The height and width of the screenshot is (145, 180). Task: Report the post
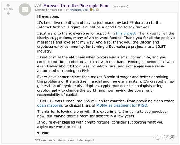(x=89, y=140)
